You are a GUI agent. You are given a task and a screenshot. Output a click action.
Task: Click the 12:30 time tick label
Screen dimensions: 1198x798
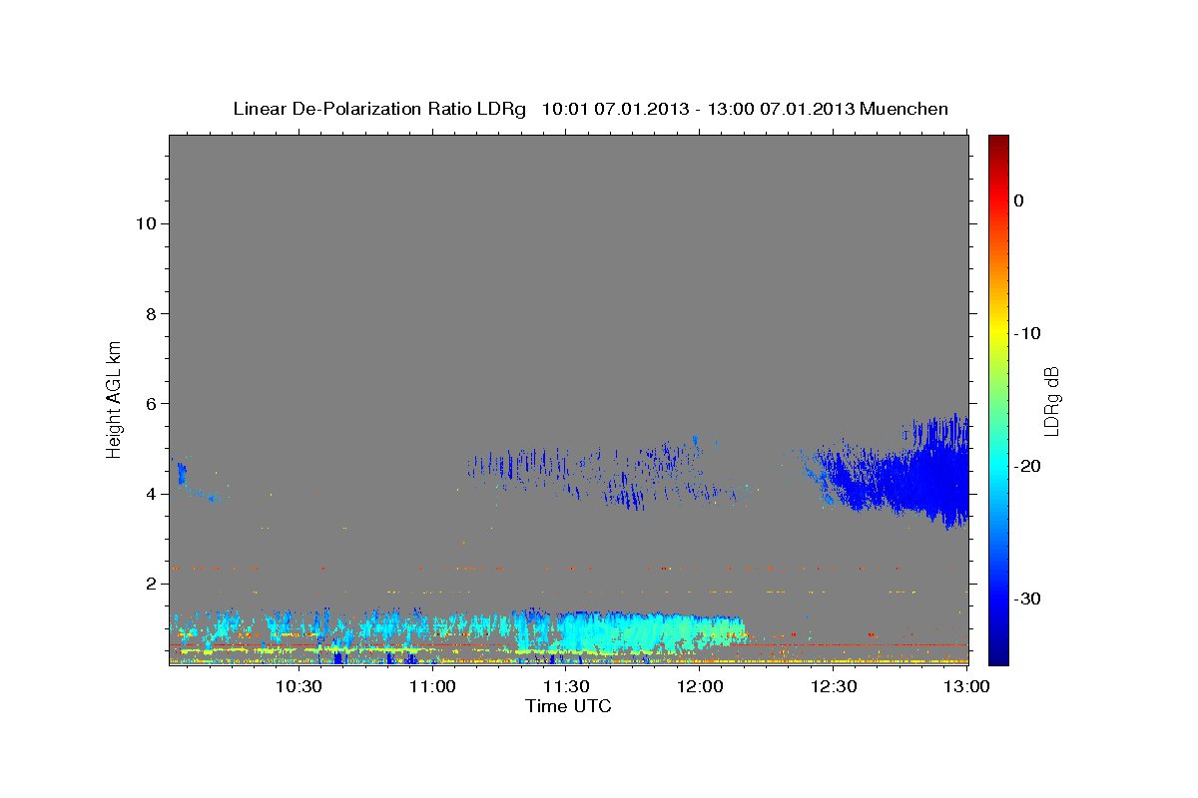coord(834,686)
